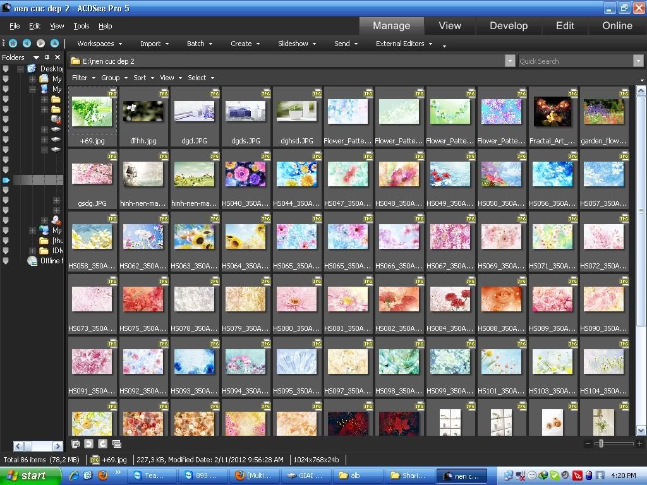Open the Import dropdown menu

click(x=154, y=44)
